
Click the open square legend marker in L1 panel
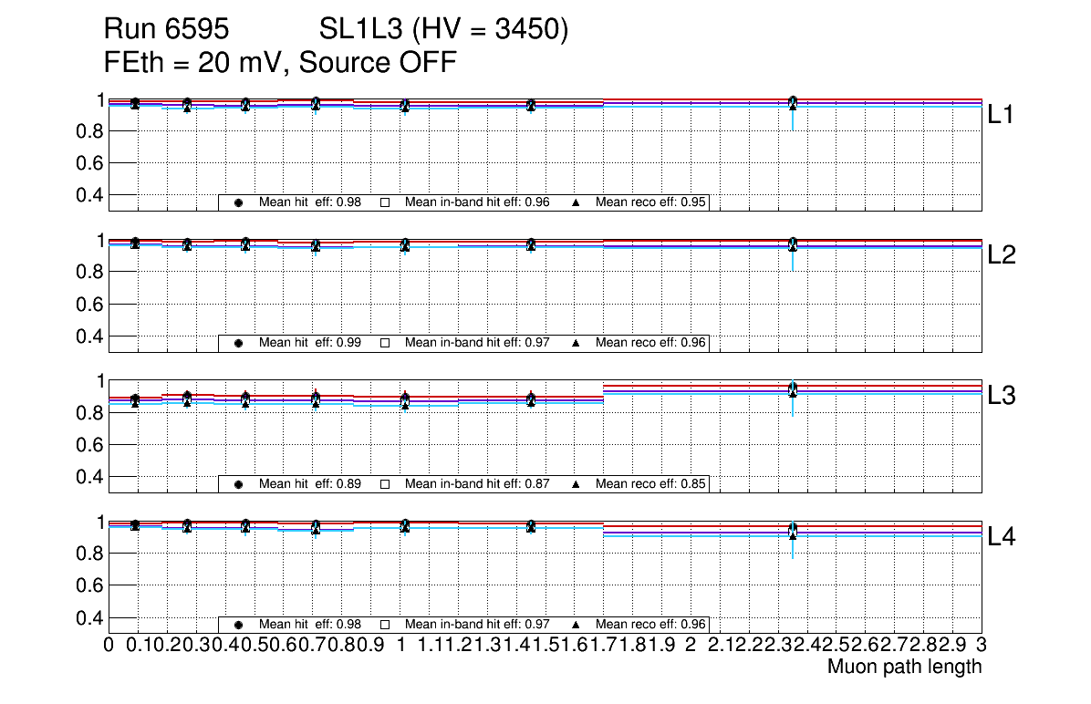point(385,202)
